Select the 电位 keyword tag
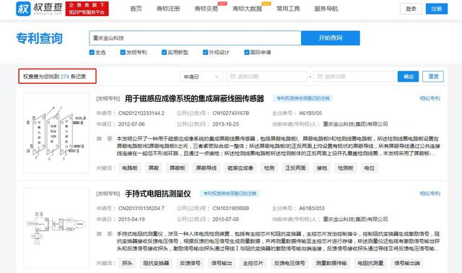This screenshot has width=462, height=273. 370,168
